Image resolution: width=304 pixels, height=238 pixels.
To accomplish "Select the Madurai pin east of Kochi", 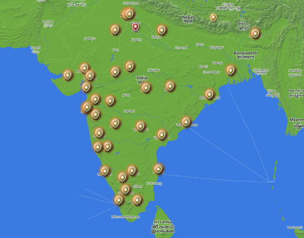I will pos(137,200).
